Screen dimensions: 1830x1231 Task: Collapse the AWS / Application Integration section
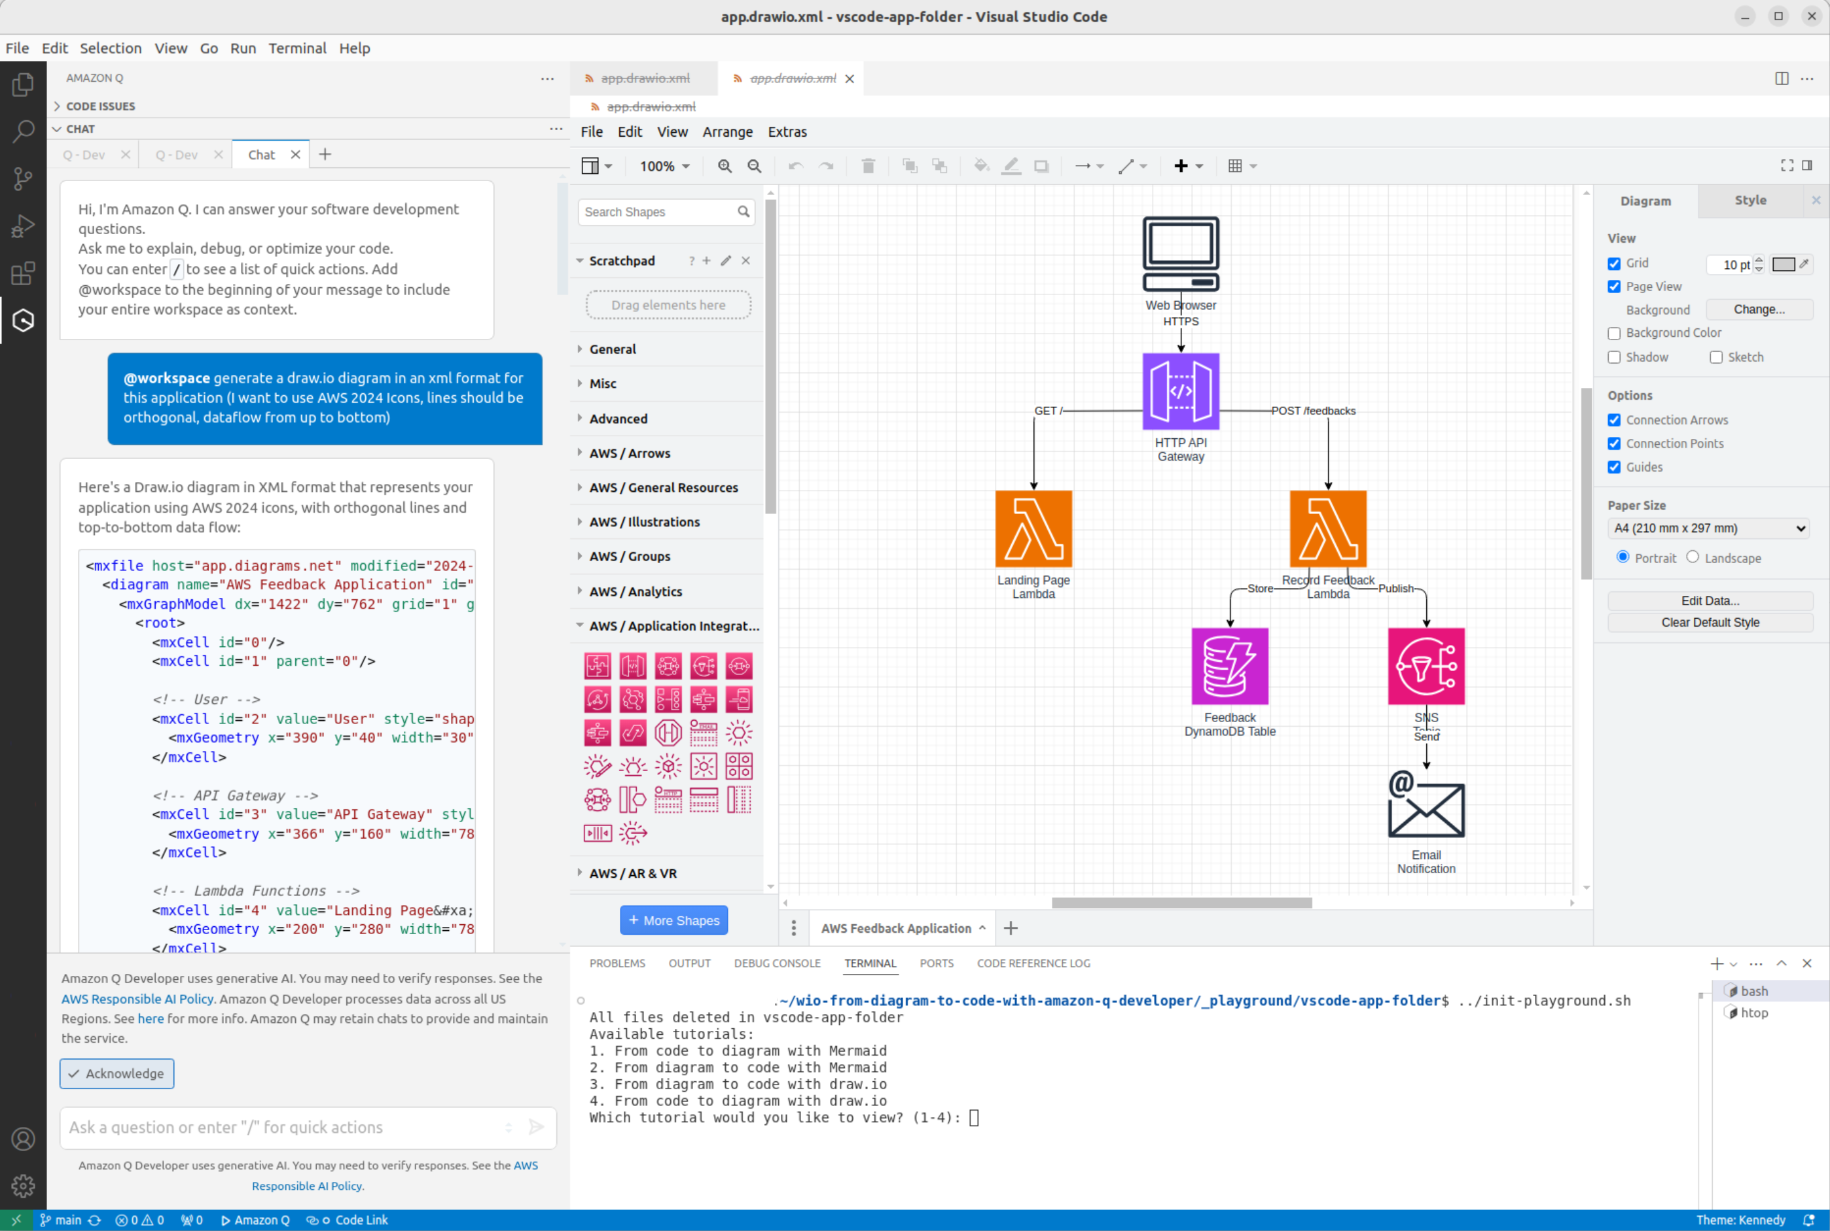[674, 626]
